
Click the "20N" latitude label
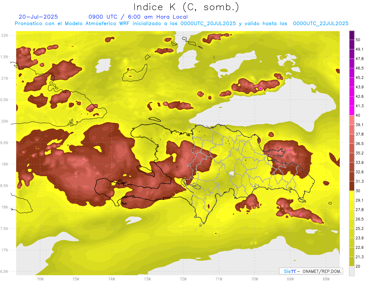5,121
